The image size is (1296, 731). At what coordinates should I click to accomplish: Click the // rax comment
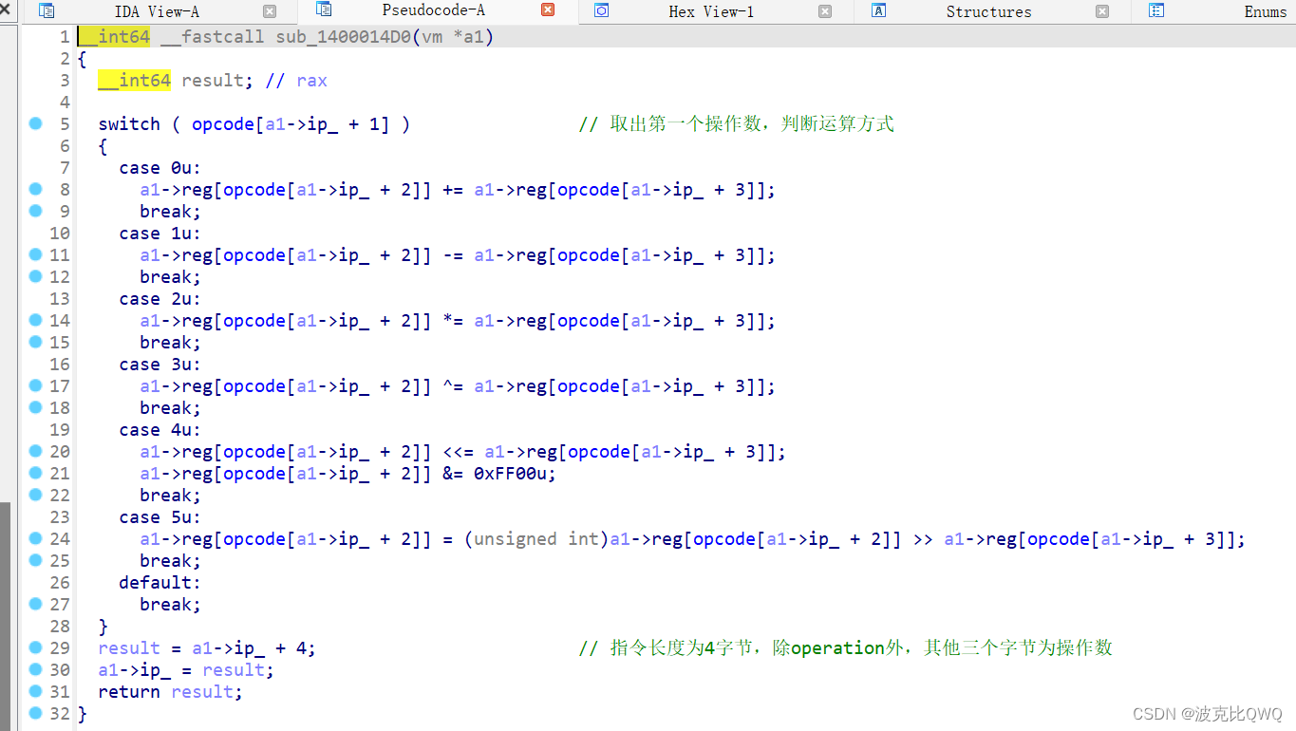click(x=296, y=81)
